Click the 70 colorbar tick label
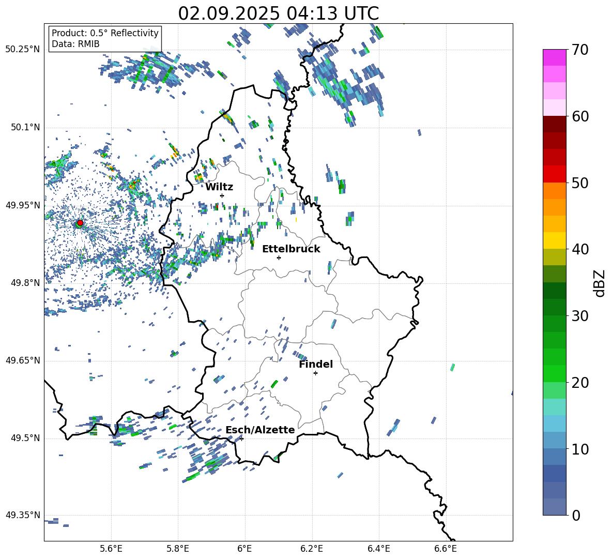This screenshot has width=612, height=559. click(580, 50)
